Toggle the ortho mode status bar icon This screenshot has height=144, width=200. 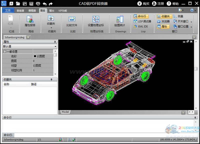point(69,140)
